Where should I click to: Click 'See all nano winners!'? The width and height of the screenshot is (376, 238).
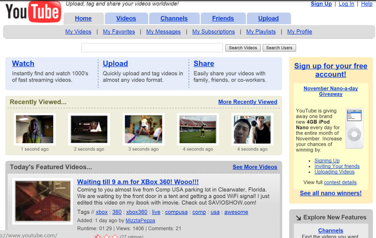(x=331, y=193)
